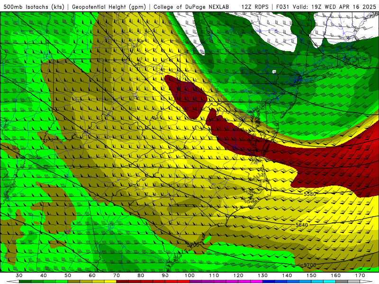Click the 170 value on the color scale
This screenshot has height=284, width=379.
click(x=360, y=275)
